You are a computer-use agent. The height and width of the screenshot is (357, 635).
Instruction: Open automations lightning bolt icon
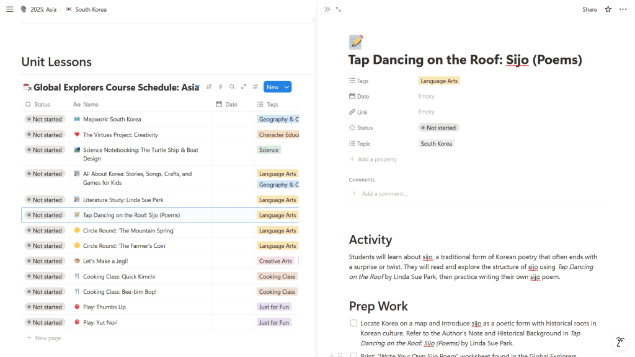220,87
